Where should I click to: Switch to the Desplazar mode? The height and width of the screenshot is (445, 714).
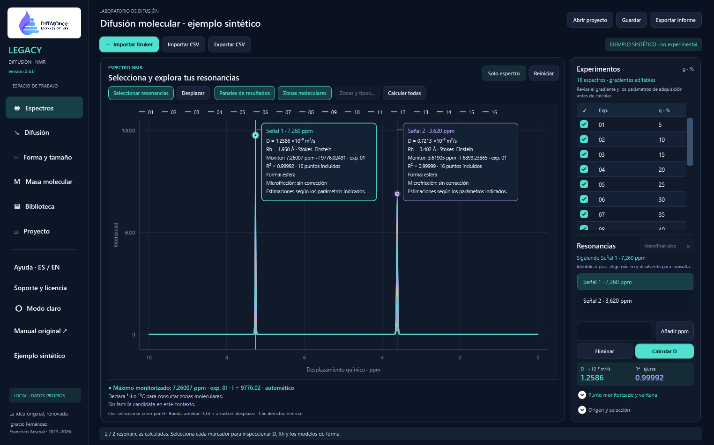click(193, 93)
